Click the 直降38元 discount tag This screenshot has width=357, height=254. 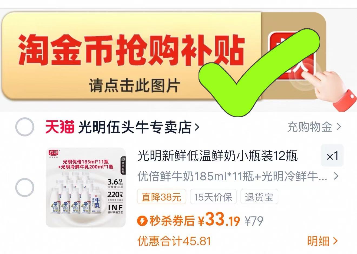pyautogui.click(x=161, y=197)
